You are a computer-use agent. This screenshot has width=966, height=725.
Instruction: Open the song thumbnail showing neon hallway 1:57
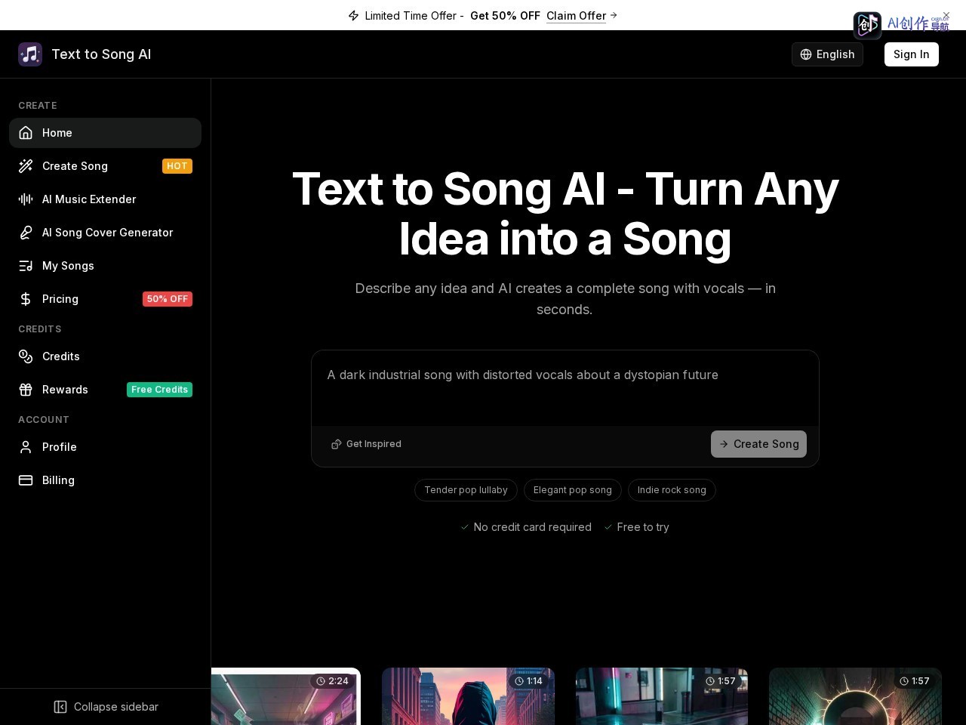(x=662, y=696)
